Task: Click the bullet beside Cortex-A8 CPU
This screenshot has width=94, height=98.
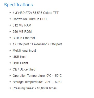Action: (x=10, y=19)
